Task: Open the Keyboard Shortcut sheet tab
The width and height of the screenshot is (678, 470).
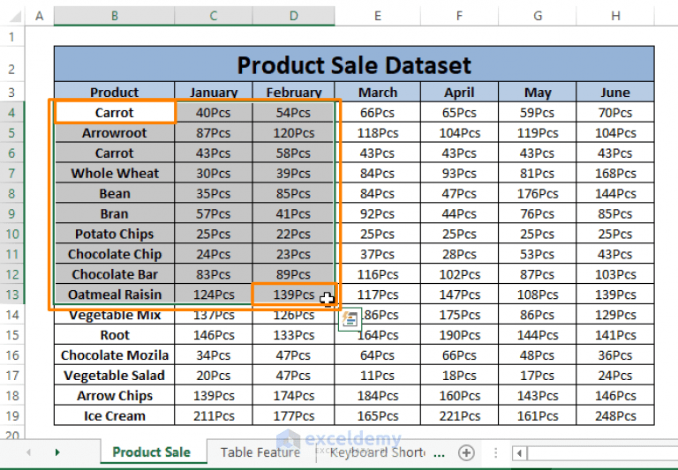Action: 377,452
